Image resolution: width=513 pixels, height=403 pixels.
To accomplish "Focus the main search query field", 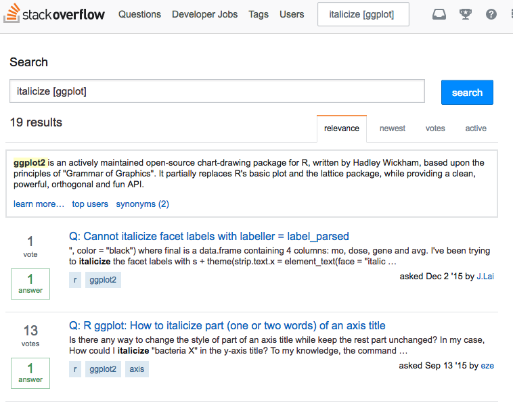I will click(x=217, y=91).
